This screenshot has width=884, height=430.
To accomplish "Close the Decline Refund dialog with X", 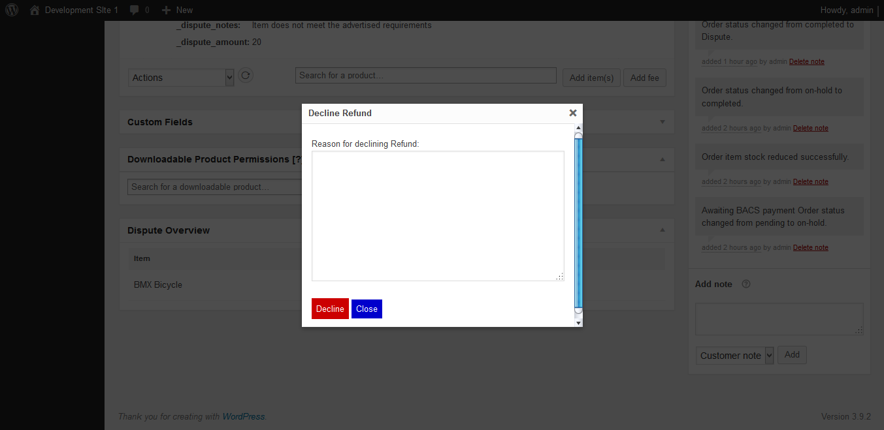I will pyautogui.click(x=573, y=113).
